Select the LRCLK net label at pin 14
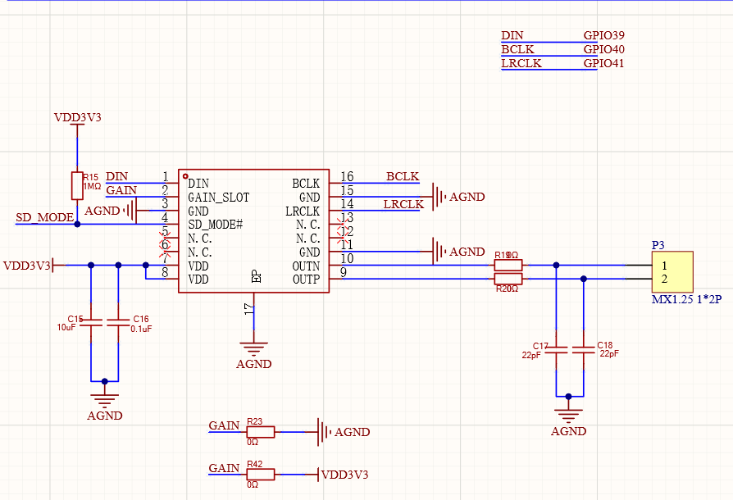This screenshot has width=733, height=500. [403, 204]
